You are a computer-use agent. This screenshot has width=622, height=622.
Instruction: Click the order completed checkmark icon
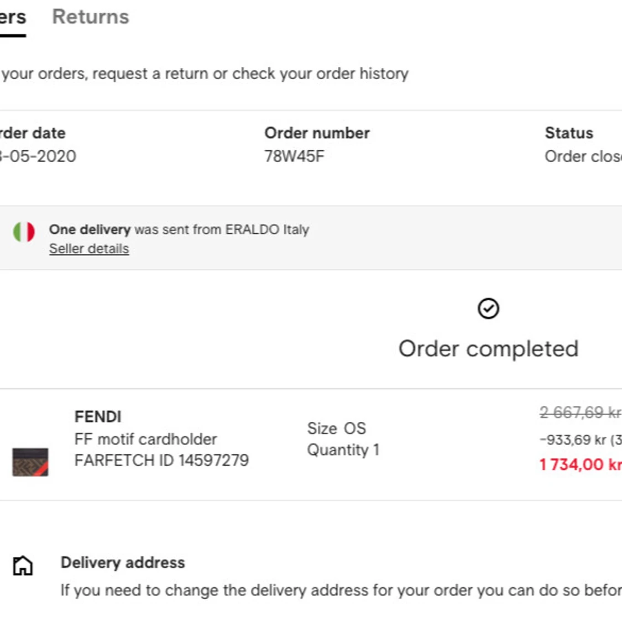point(488,309)
